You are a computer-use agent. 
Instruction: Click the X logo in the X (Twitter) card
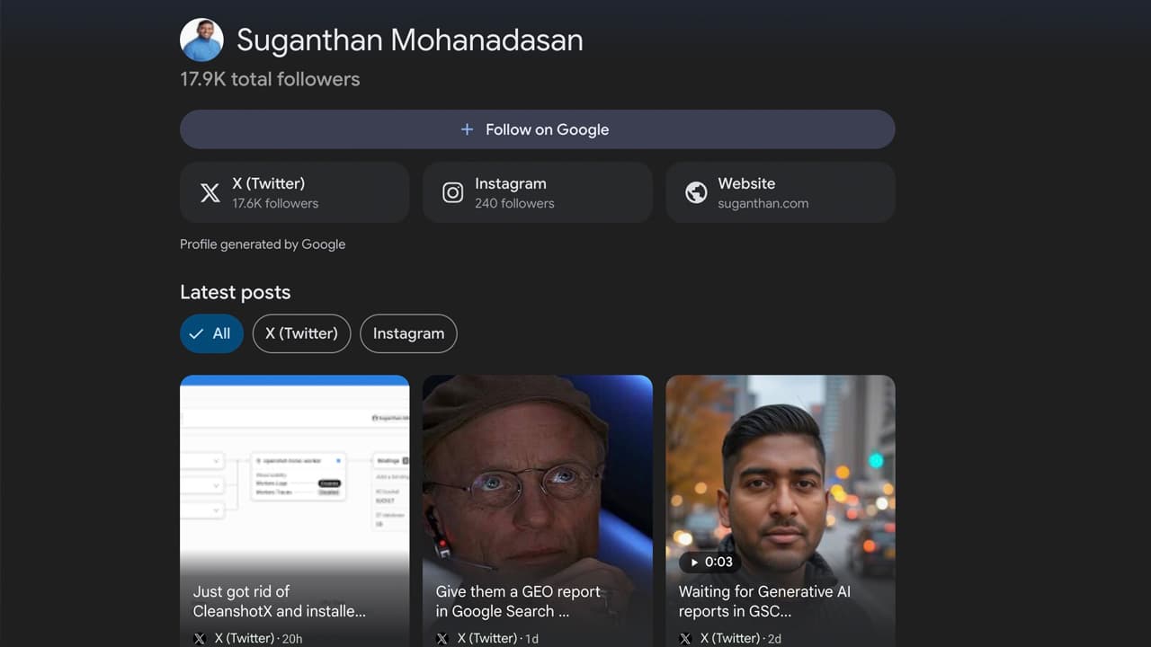(x=210, y=192)
